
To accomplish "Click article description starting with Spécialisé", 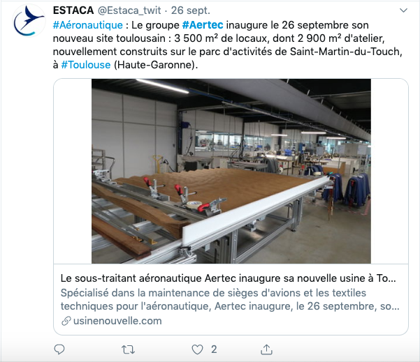I will click(x=230, y=299).
